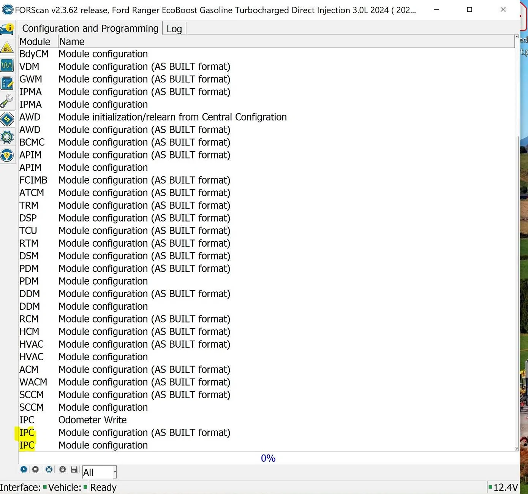Select the RTM Module configuration row

point(266,243)
